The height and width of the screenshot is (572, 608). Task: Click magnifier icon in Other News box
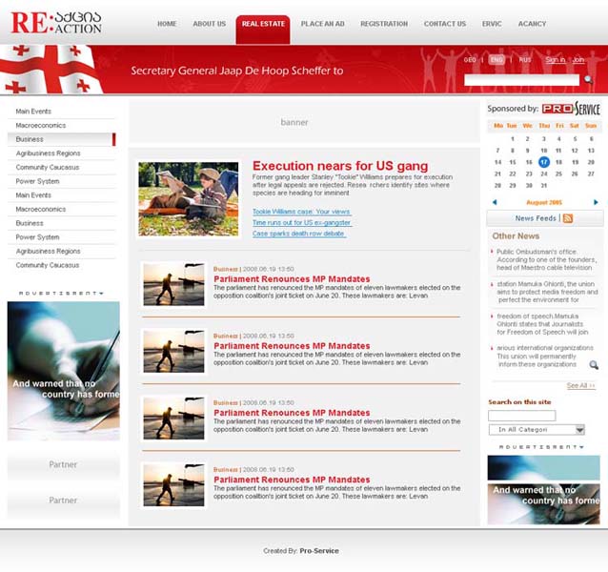(x=594, y=365)
